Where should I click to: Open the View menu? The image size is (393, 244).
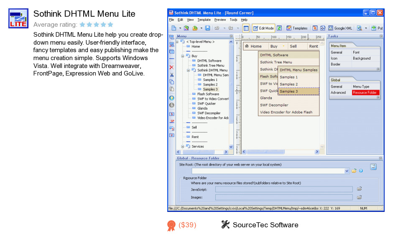click(190, 20)
